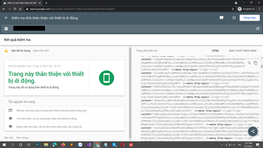Open XEM CHI TIẾT details link
This screenshot has height=148, width=263.
[41, 51]
